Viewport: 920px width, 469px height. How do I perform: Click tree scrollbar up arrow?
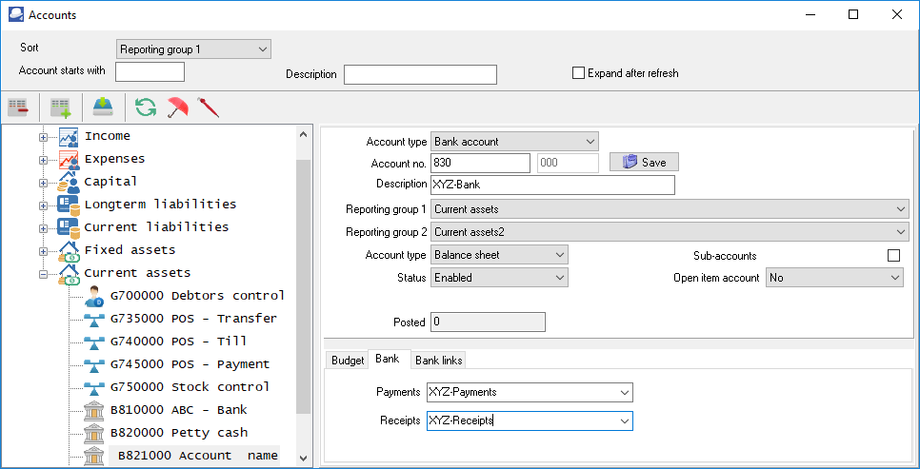point(304,134)
